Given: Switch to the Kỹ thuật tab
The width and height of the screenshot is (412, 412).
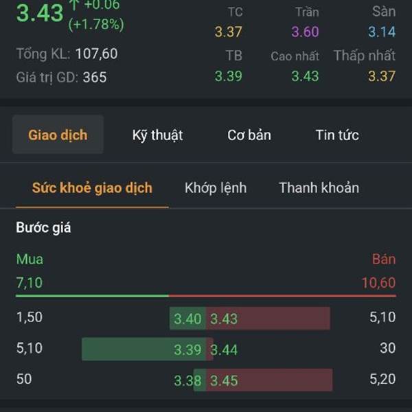Looking at the screenshot, I should [157, 135].
